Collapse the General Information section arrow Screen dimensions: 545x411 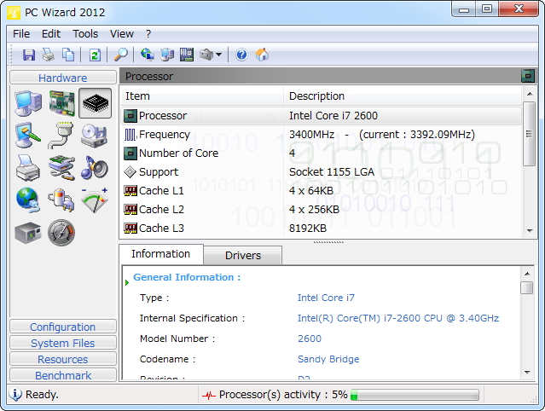pyautogui.click(x=127, y=282)
